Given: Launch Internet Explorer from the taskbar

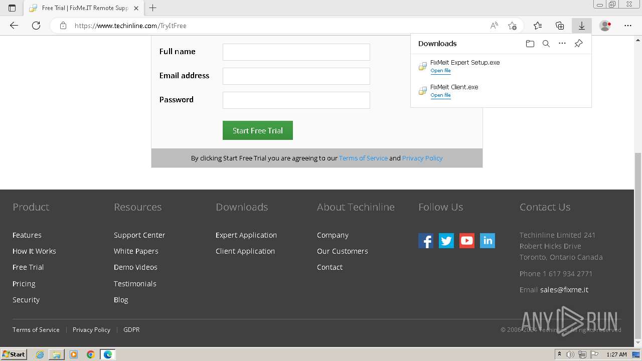Looking at the screenshot, I should pos(40,354).
